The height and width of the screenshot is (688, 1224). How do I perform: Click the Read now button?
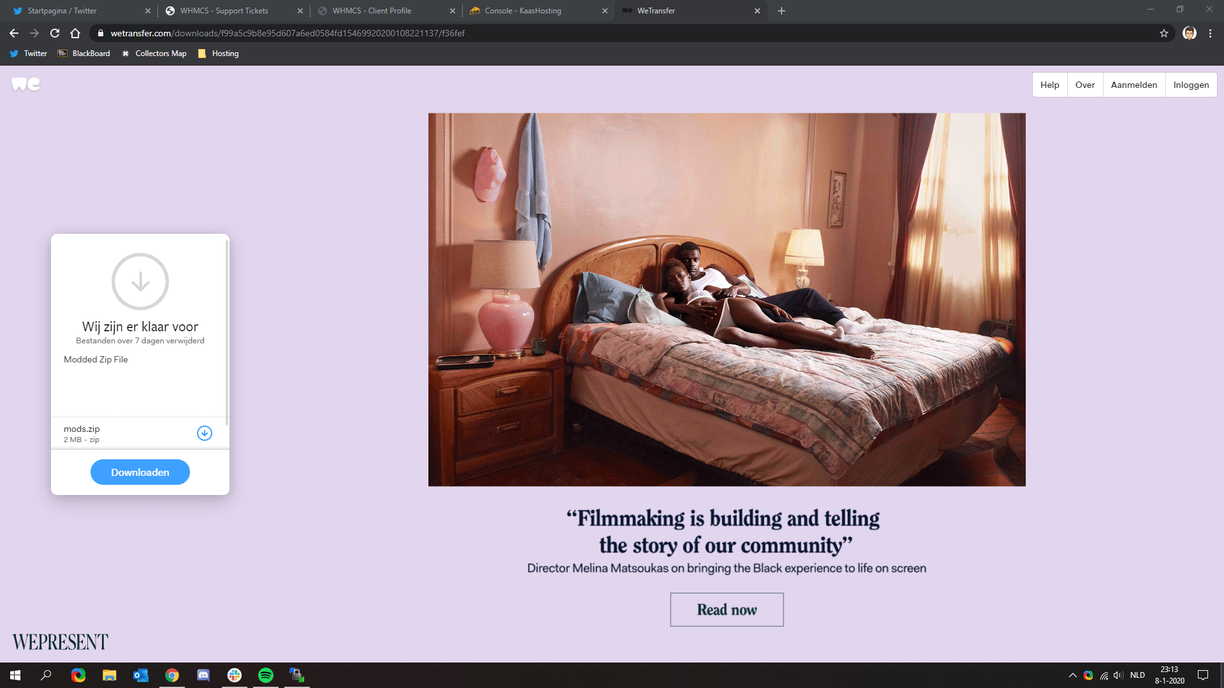[727, 610]
